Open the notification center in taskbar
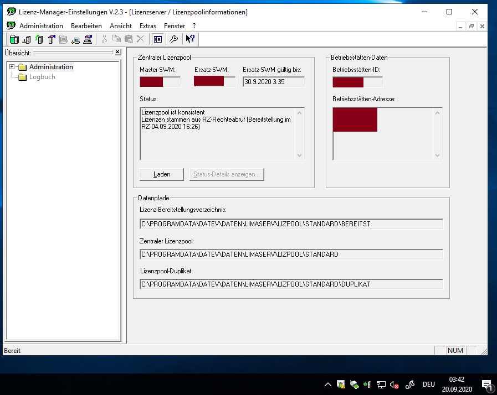The height and width of the screenshot is (395, 497). click(x=487, y=384)
